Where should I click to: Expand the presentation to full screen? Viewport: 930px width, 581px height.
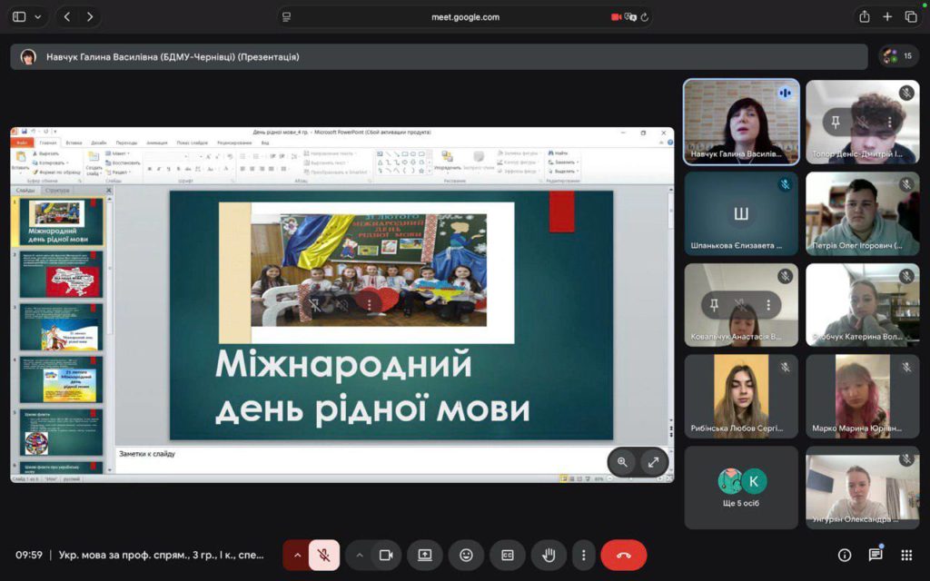click(x=653, y=462)
